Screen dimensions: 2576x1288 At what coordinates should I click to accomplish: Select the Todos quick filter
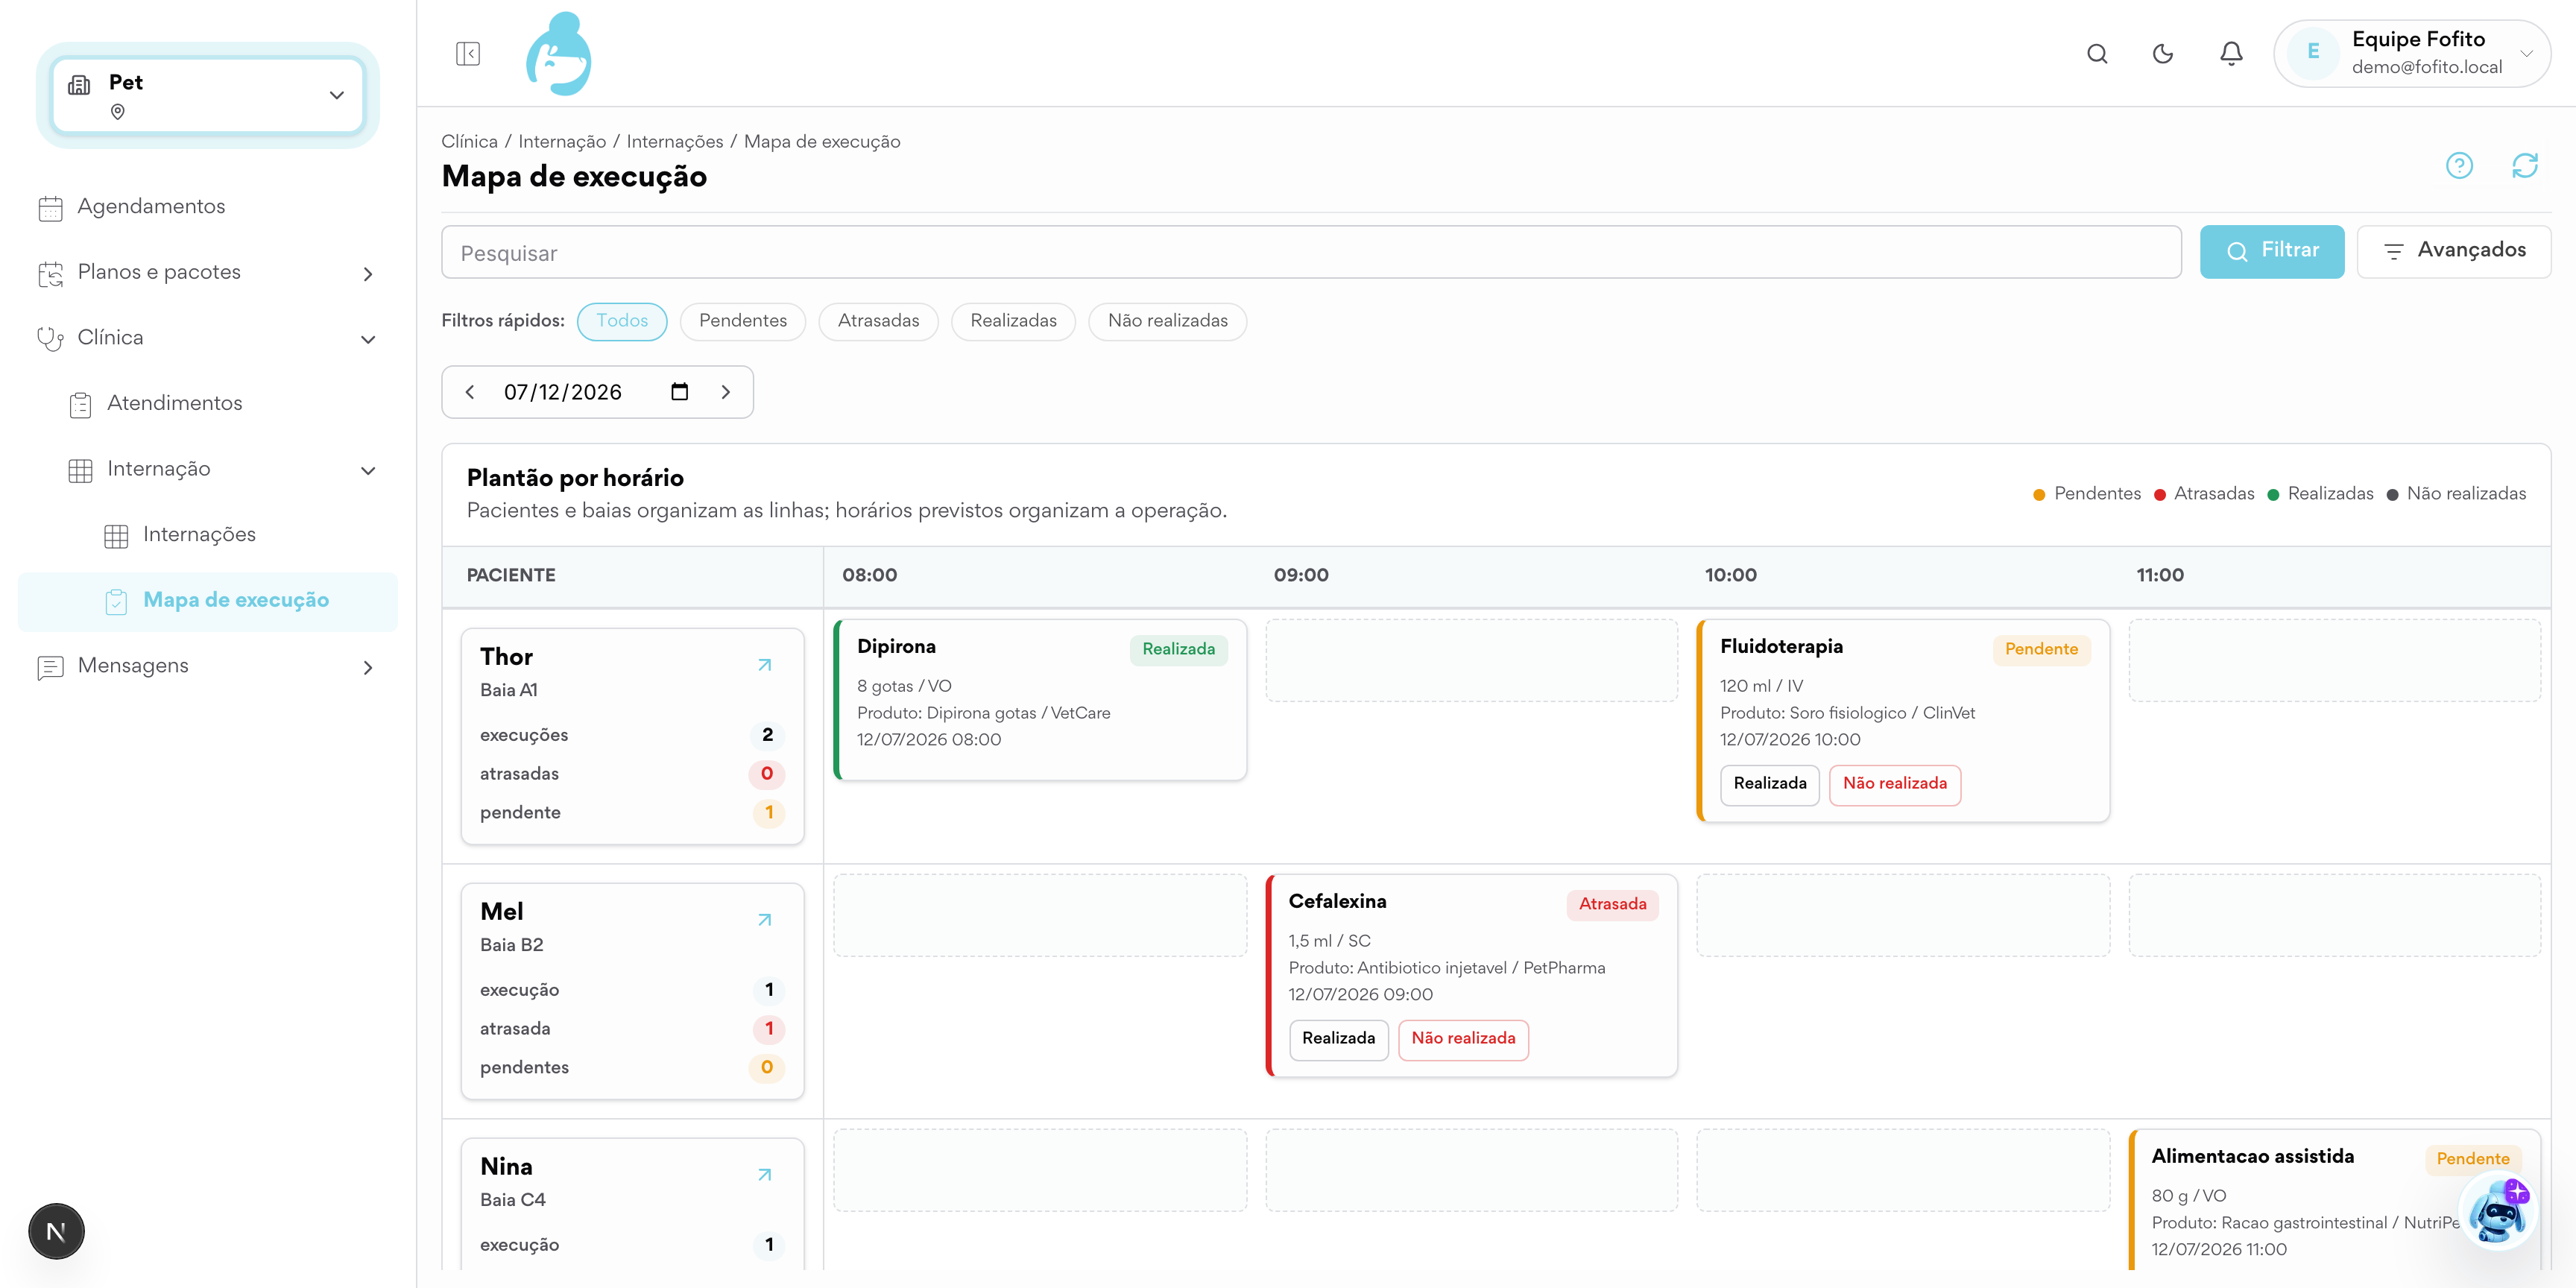(x=622, y=321)
